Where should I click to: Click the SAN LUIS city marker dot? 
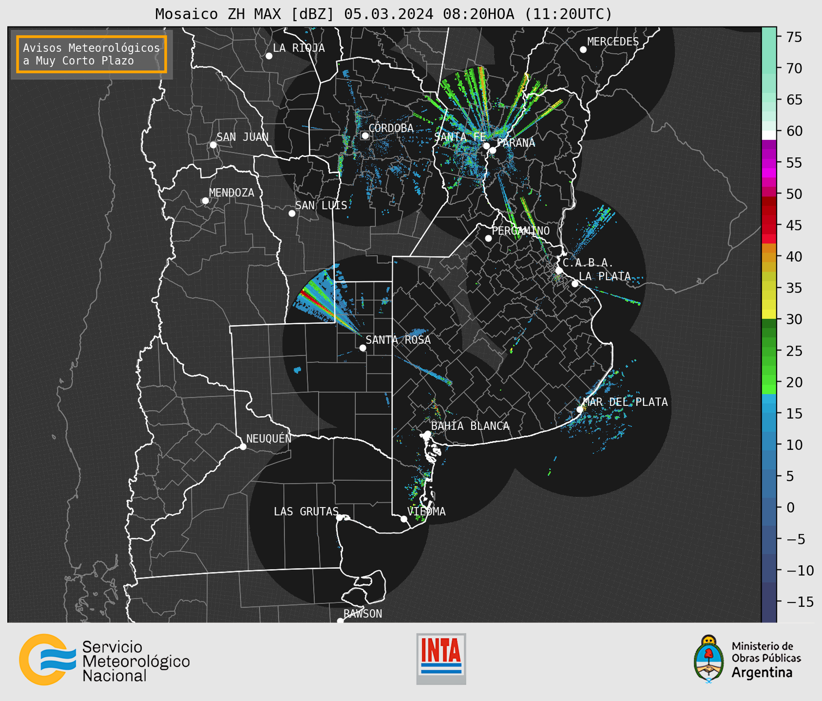coord(292,214)
